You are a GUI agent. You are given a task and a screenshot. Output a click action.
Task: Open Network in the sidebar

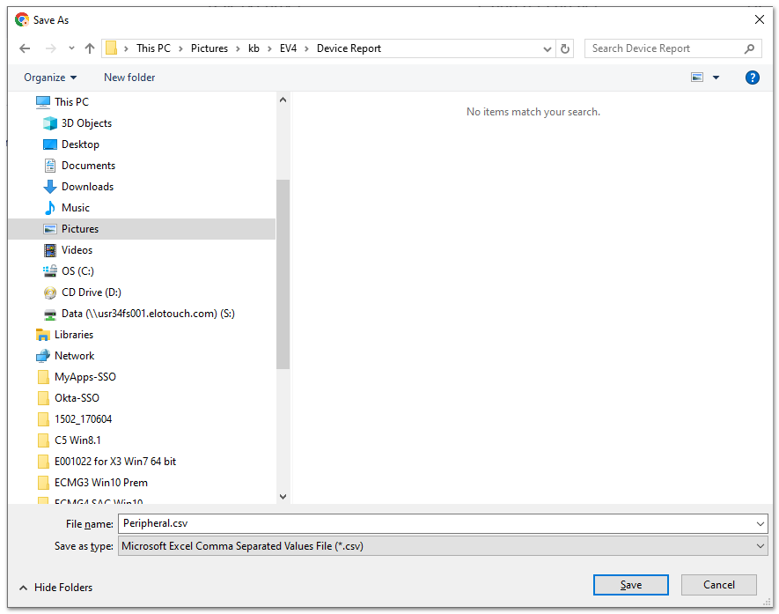pos(75,356)
